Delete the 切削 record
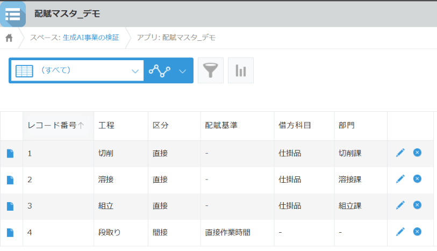 (x=417, y=153)
